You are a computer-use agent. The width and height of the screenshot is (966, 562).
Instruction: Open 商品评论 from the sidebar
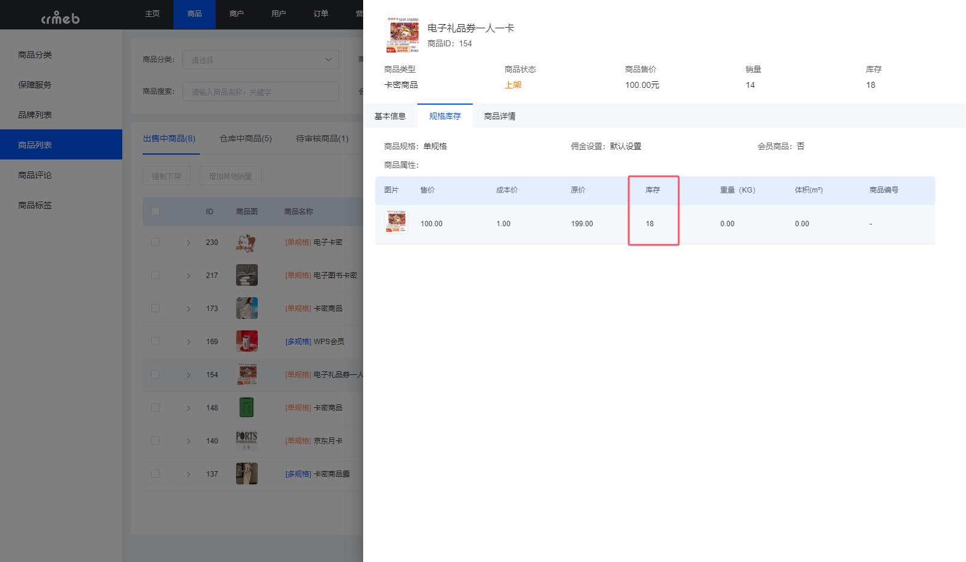(34, 174)
